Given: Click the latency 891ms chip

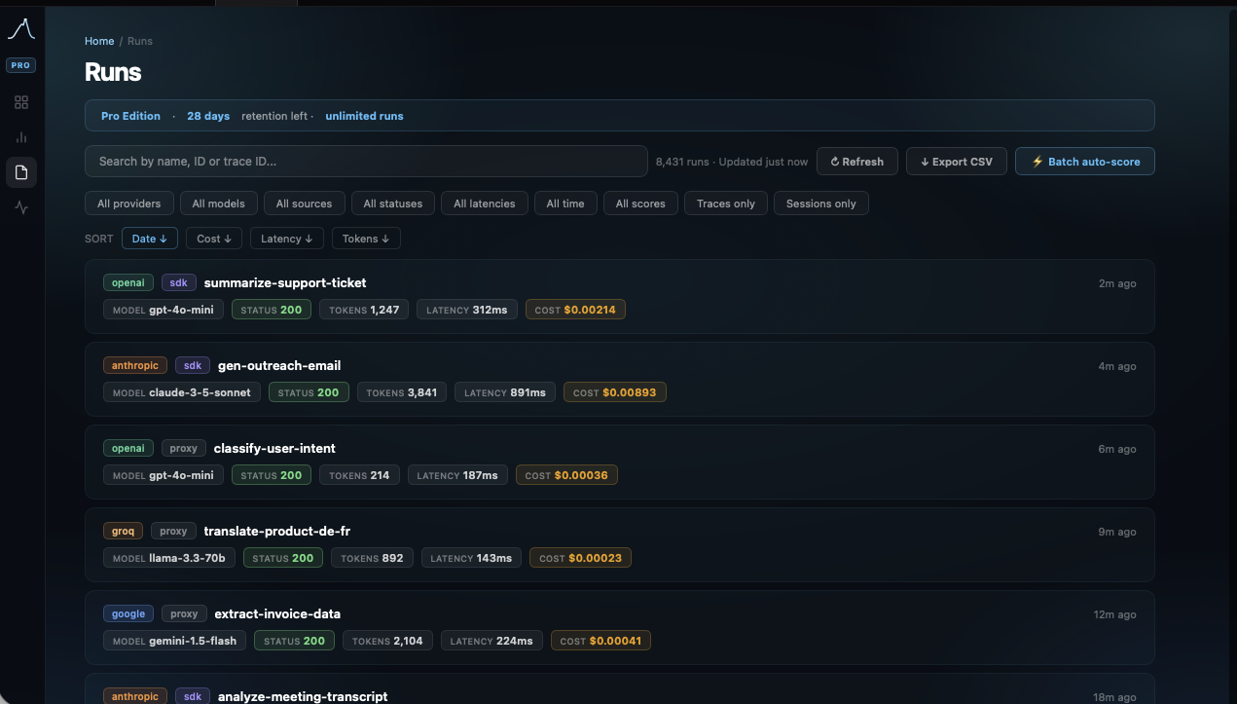Looking at the screenshot, I should (506, 392).
